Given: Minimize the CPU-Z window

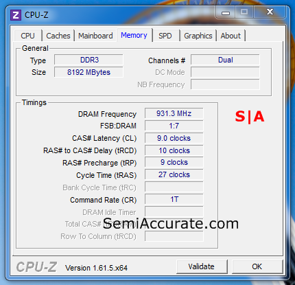Looking at the screenshot, I should point(226,12).
